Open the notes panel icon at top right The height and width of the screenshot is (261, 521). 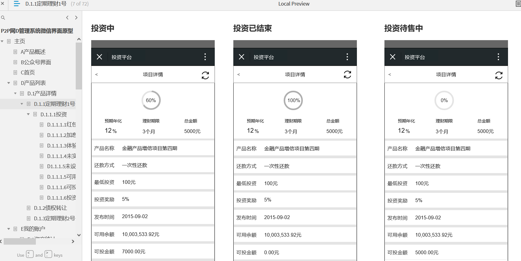518,4
